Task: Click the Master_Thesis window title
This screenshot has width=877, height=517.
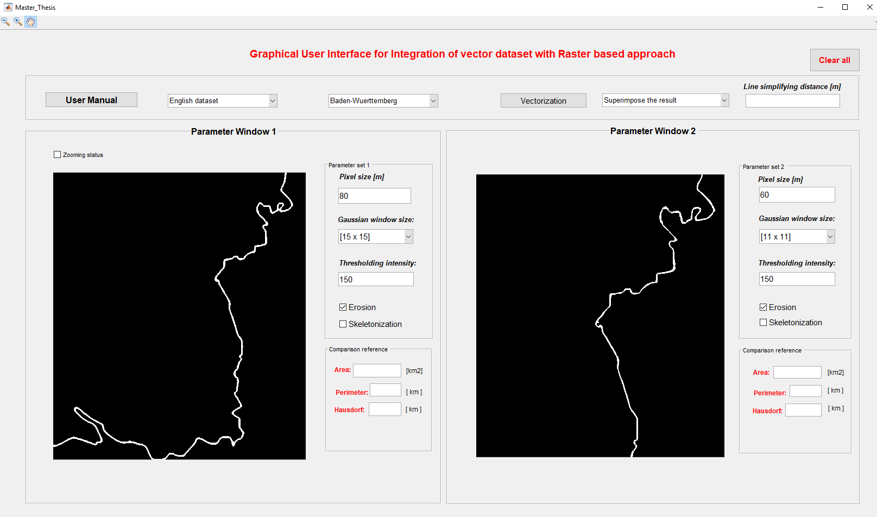Action: point(35,8)
